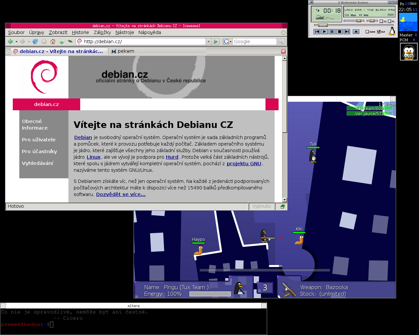The height and width of the screenshot is (335, 419).
Task: Click the Pingu penguin portrait icon
Action: (240, 288)
